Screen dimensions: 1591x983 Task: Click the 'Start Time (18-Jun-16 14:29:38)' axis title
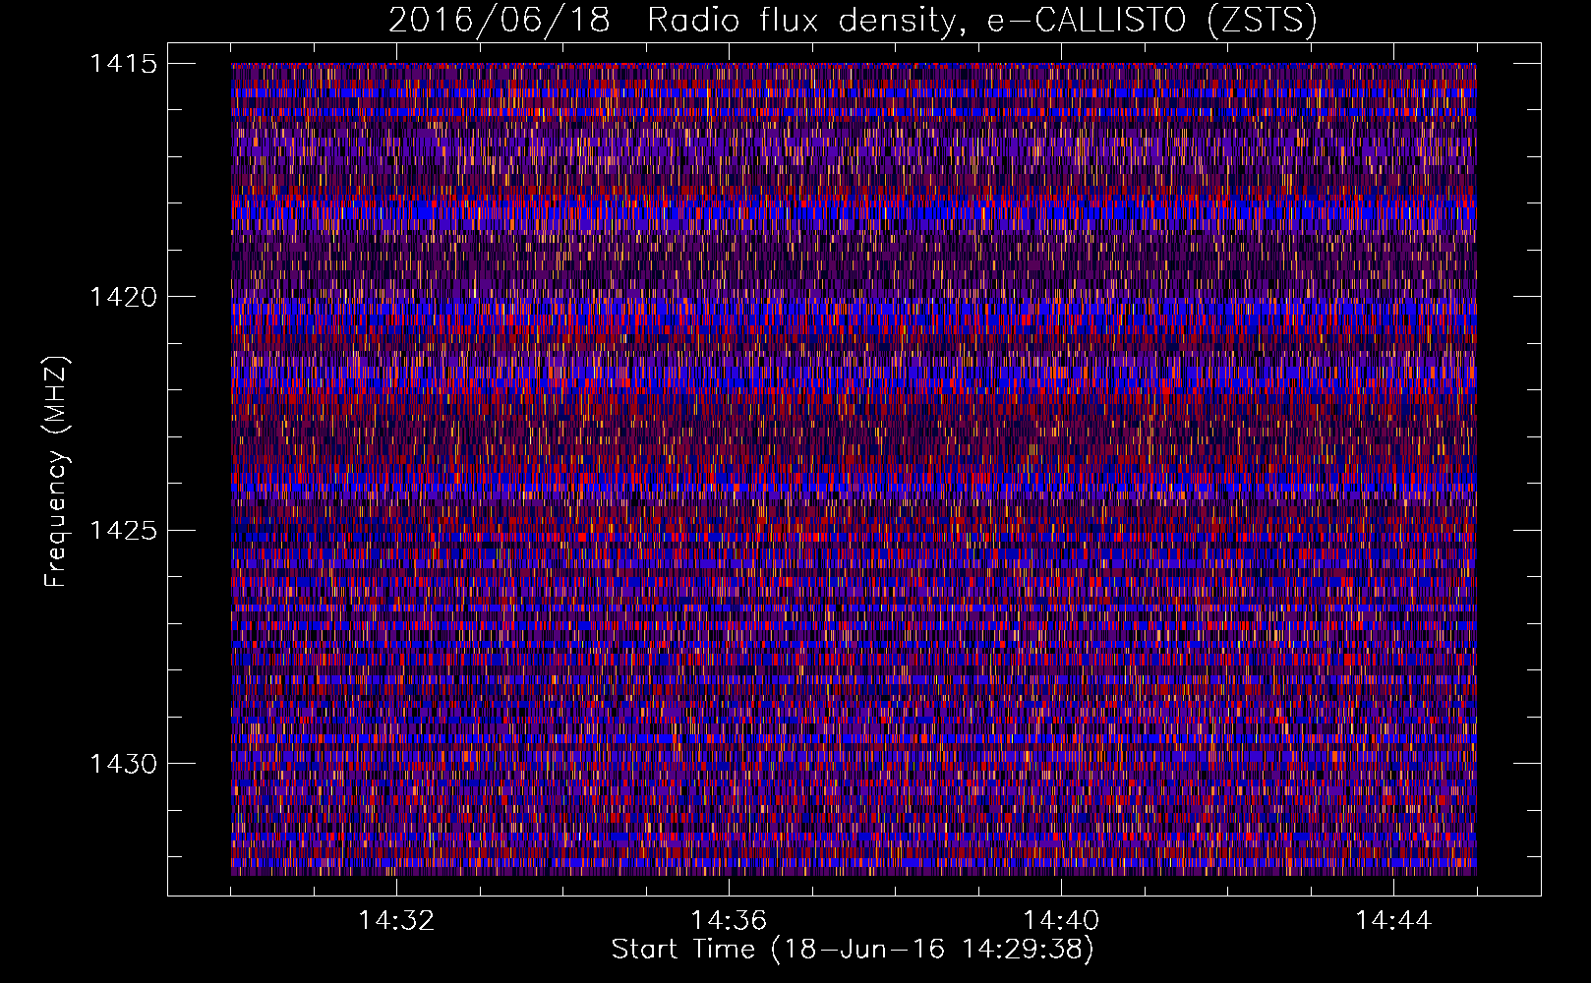tap(853, 950)
